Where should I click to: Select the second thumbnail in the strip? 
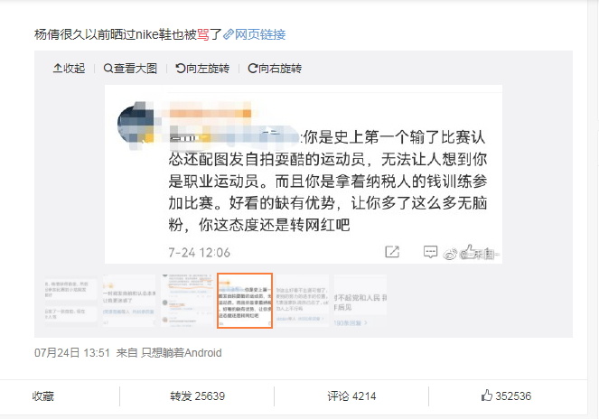(x=129, y=300)
